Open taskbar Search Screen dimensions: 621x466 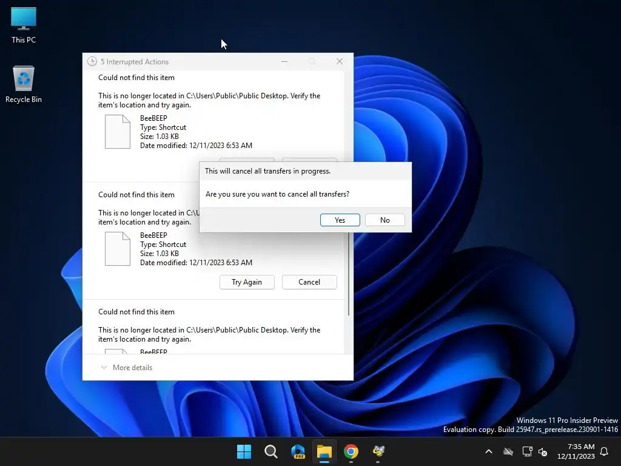271,451
